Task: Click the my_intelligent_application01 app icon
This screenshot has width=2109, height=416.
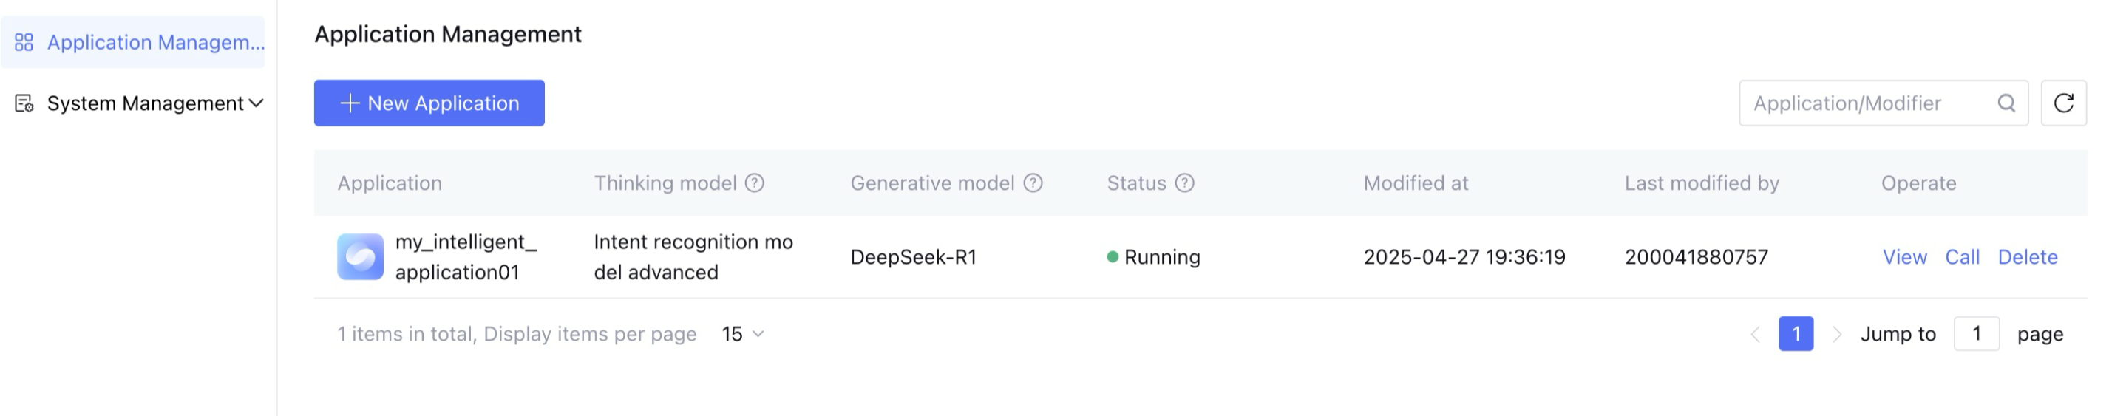Action: (360, 257)
